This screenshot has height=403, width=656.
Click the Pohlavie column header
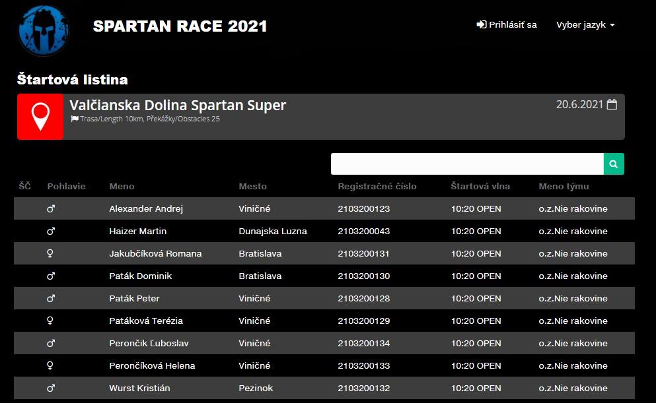coord(66,186)
